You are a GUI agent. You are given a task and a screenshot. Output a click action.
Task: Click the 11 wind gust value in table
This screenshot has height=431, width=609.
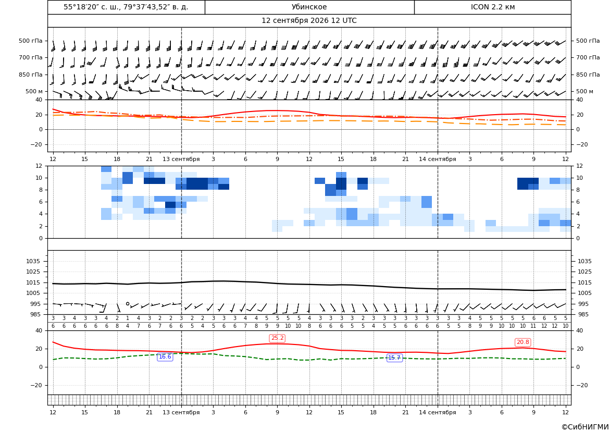click(533, 326)
